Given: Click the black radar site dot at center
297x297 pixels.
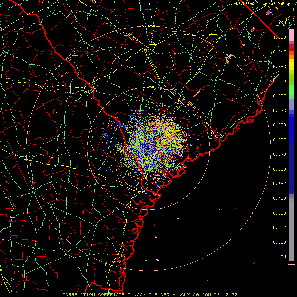Looking at the screenshot, I should click(x=148, y=148).
